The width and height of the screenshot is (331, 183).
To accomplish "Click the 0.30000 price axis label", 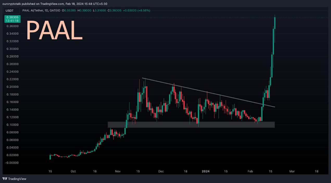I will coord(13,49).
